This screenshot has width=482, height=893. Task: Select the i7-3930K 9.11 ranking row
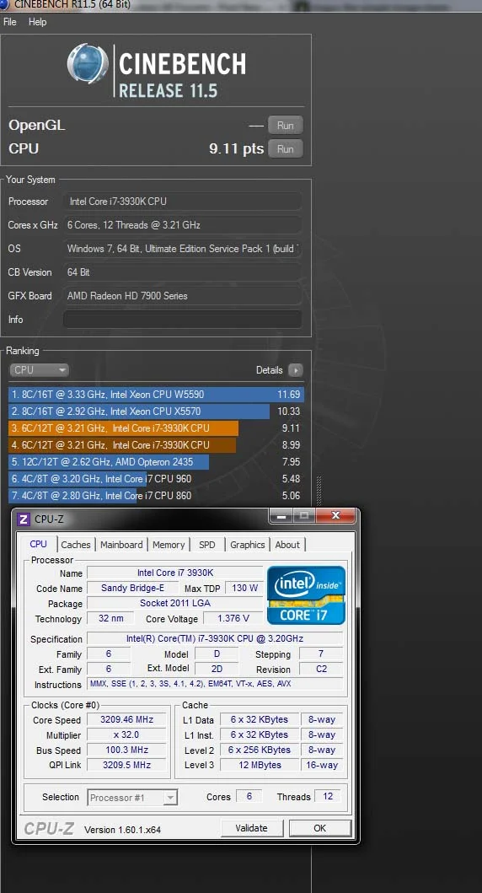click(x=156, y=428)
